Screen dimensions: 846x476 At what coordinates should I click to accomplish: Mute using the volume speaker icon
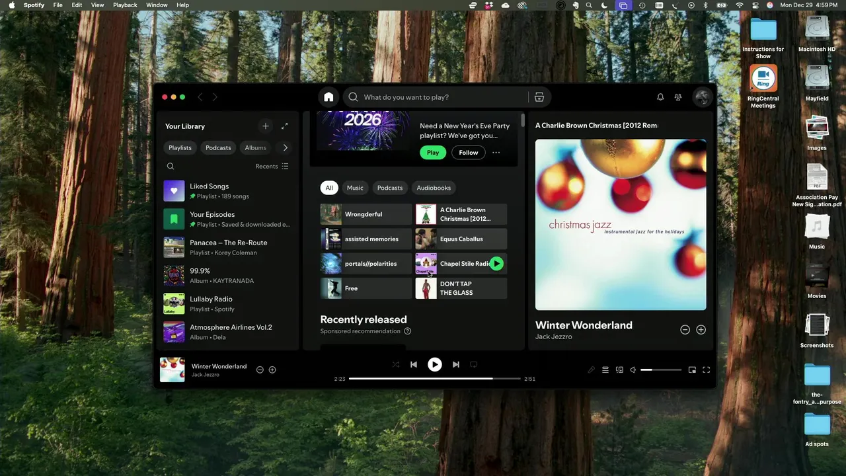click(x=633, y=370)
